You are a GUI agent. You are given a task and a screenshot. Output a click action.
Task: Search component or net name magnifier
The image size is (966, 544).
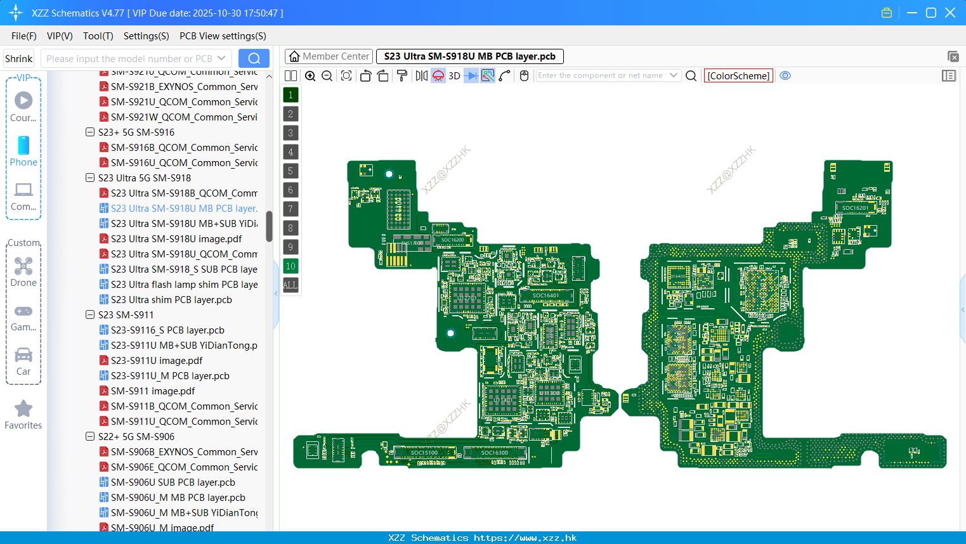691,76
